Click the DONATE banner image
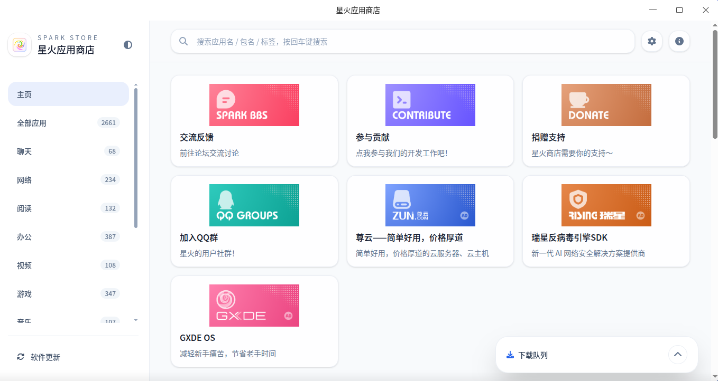Screen dimensions: 718x381 point(606,105)
